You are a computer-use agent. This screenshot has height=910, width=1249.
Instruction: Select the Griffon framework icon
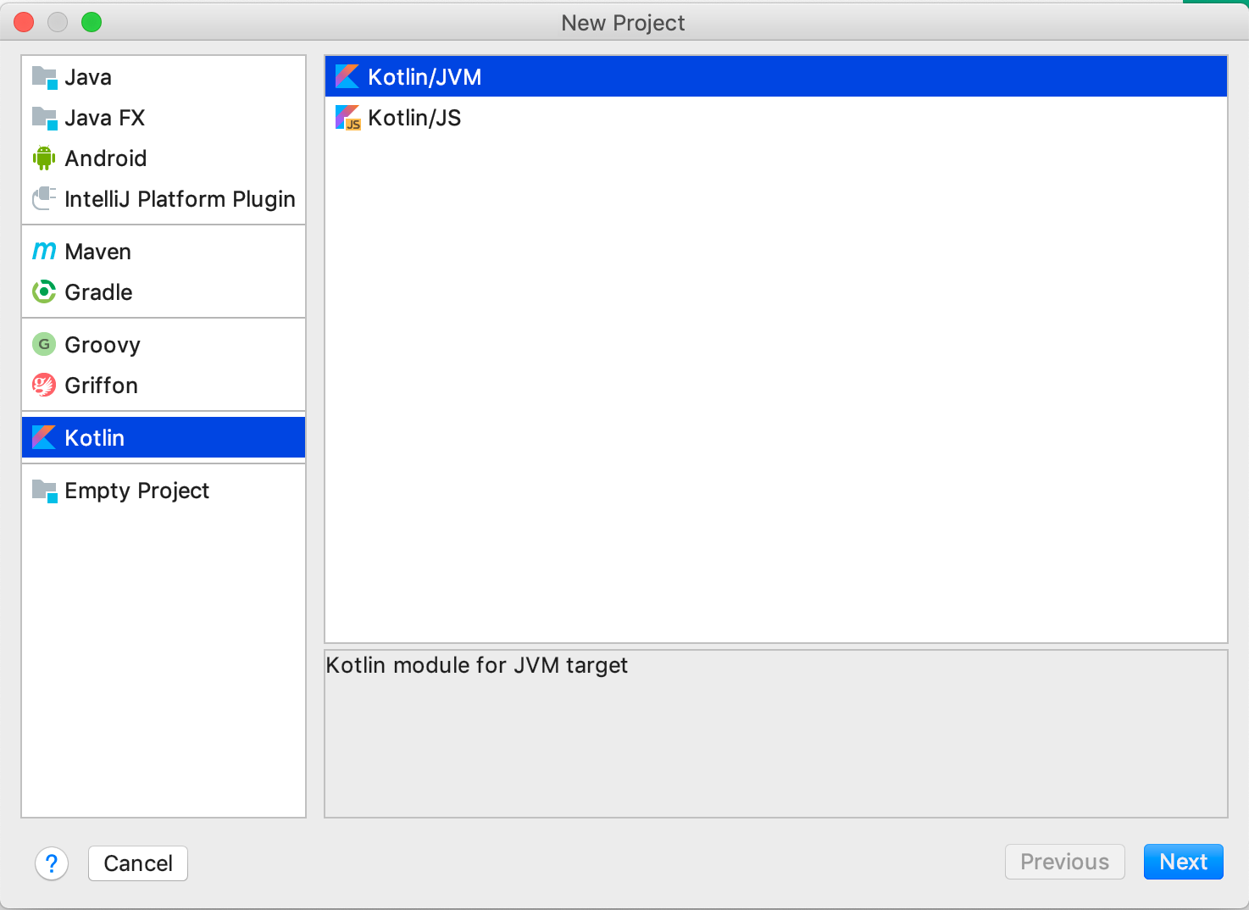[x=43, y=385]
